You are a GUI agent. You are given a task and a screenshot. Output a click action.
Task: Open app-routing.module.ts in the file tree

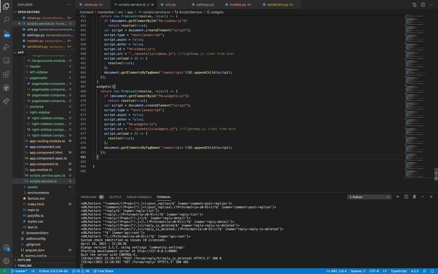click(x=47, y=141)
